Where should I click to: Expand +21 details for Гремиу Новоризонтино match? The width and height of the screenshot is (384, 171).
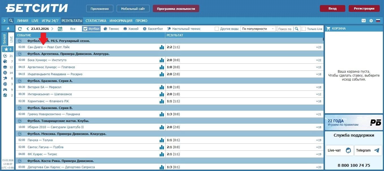click(319, 114)
